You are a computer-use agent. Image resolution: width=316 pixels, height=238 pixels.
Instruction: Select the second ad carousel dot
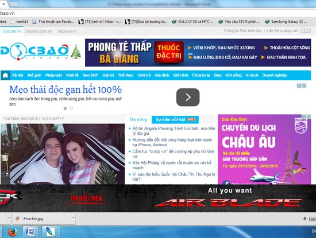71,108
